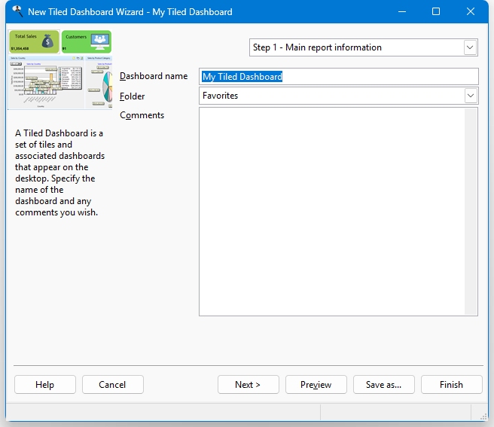Minimize the New Tiled Dashboard Wizard window

(x=401, y=11)
